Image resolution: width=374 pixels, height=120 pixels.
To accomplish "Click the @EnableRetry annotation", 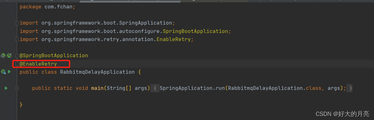I will coord(38,64).
